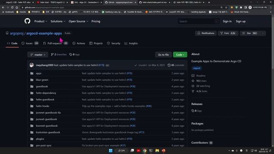Open the browser extensions puzzle icon

pos(241,8)
